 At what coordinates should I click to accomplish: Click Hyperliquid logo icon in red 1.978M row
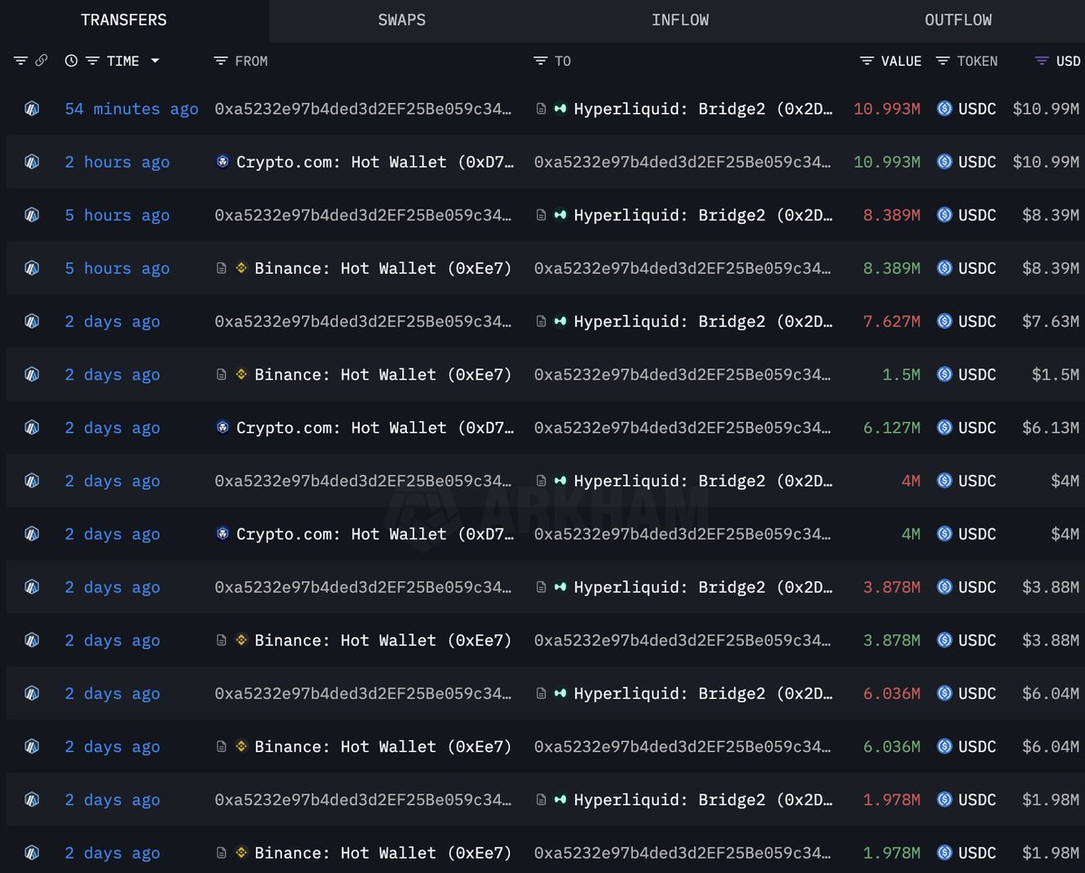tap(561, 801)
